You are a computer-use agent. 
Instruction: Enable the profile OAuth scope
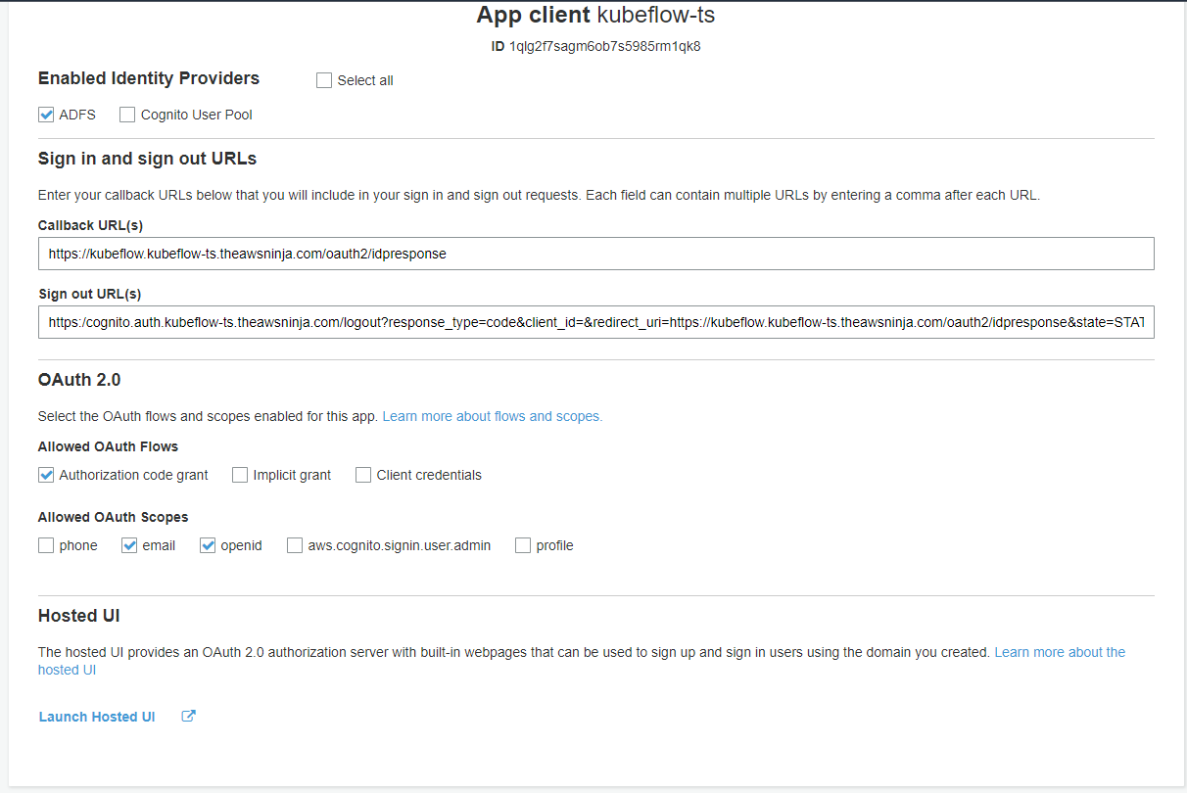[522, 545]
